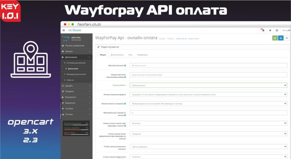Viewport: 291px width, 159px height.
Task: Open the Режим работы dropdown
Action: (208, 85)
